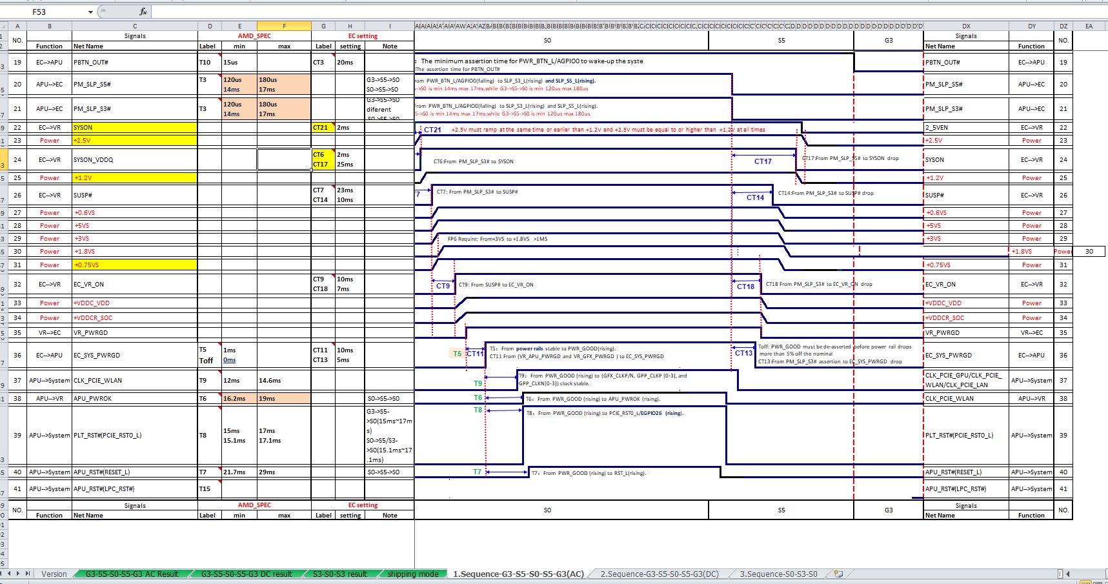Click the Insert Function fx icon

click(x=143, y=12)
